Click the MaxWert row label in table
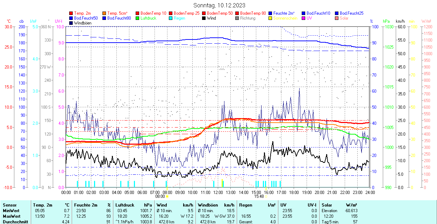The width and height of the screenshot is (437, 224). point(11,216)
